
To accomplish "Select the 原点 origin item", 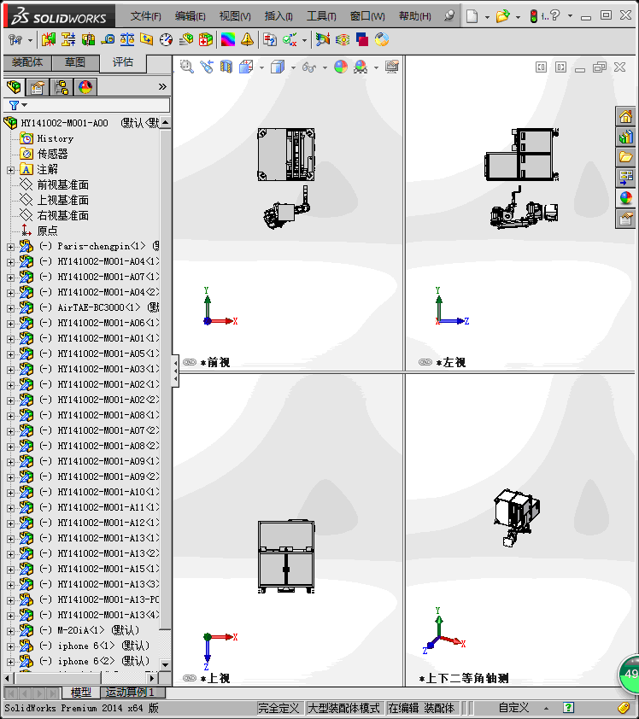I will pyautogui.click(x=47, y=231).
